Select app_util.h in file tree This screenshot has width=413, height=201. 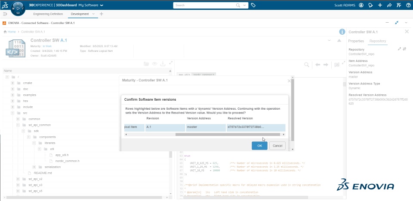point(62,155)
